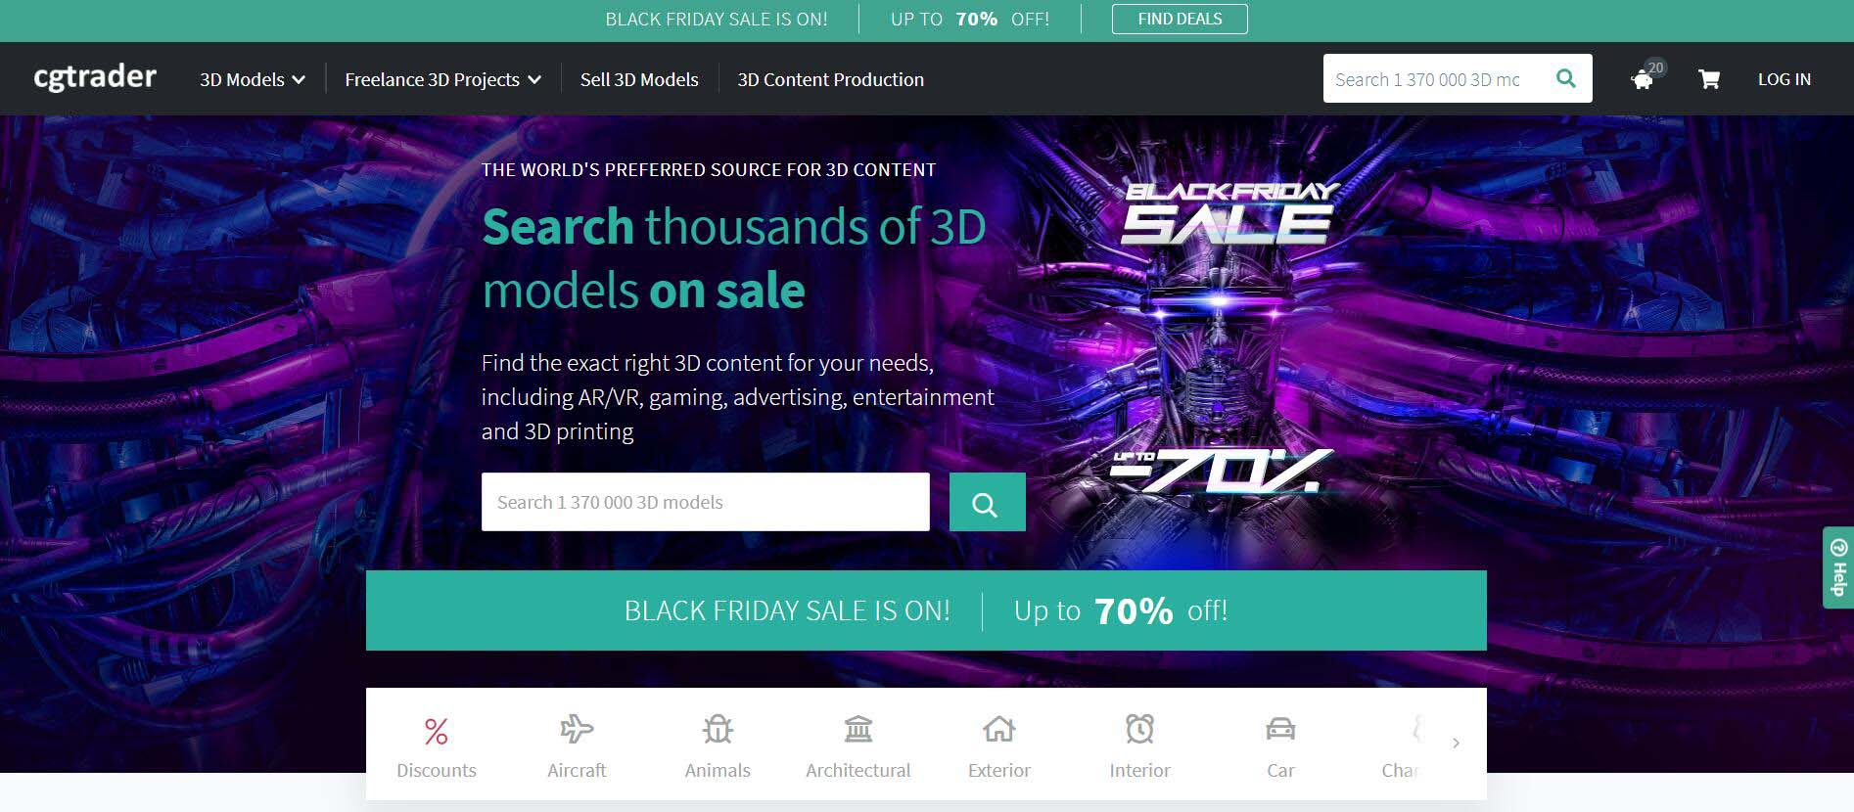
Task: Click the teal hero search button
Action: tap(988, 502)
